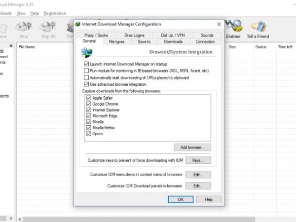Viewport: 296px width, 222px height.
Task: Click the Stop toolbar icon in main window
Action: 24,30
